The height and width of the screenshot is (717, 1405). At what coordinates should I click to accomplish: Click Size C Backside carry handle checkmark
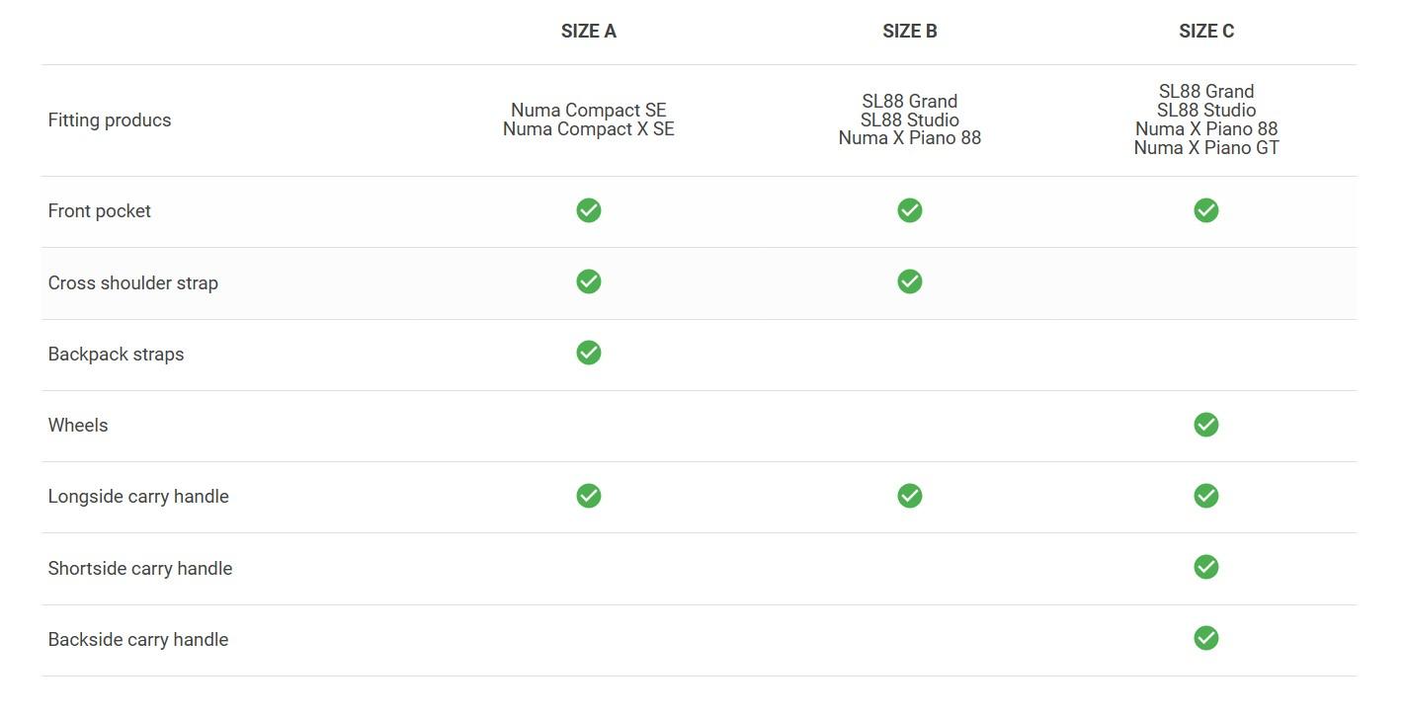pyautogui.click(x=1205, y=638)
